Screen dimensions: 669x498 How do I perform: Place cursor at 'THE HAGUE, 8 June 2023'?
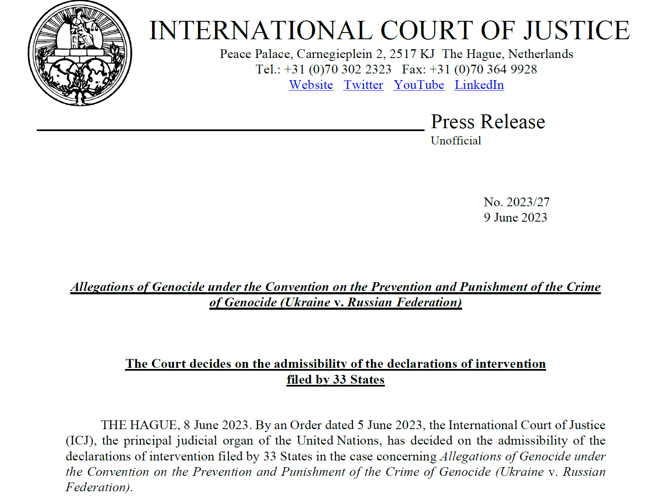[x=175, y=425]
